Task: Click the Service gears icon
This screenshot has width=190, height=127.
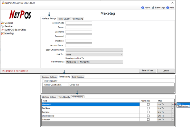Action: [2, 26]
